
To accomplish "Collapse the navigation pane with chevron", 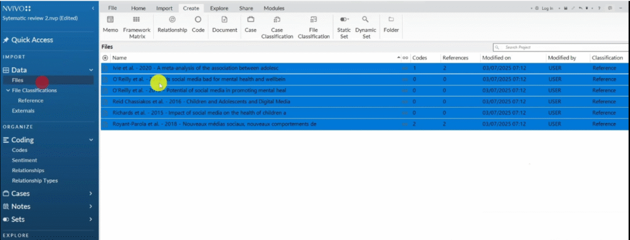I will (x=93, y=8).
